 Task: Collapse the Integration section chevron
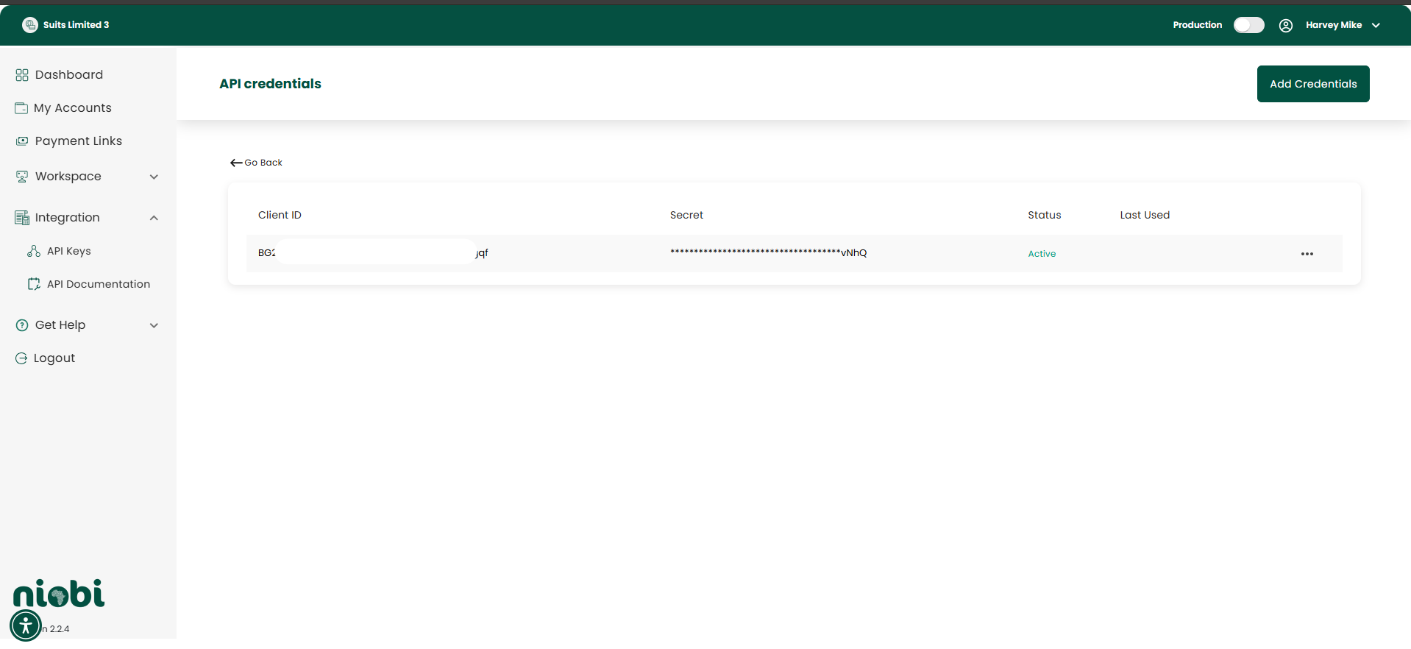pos(154,218)
